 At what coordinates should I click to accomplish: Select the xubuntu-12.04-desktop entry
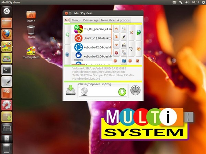[x=92, y=56]
